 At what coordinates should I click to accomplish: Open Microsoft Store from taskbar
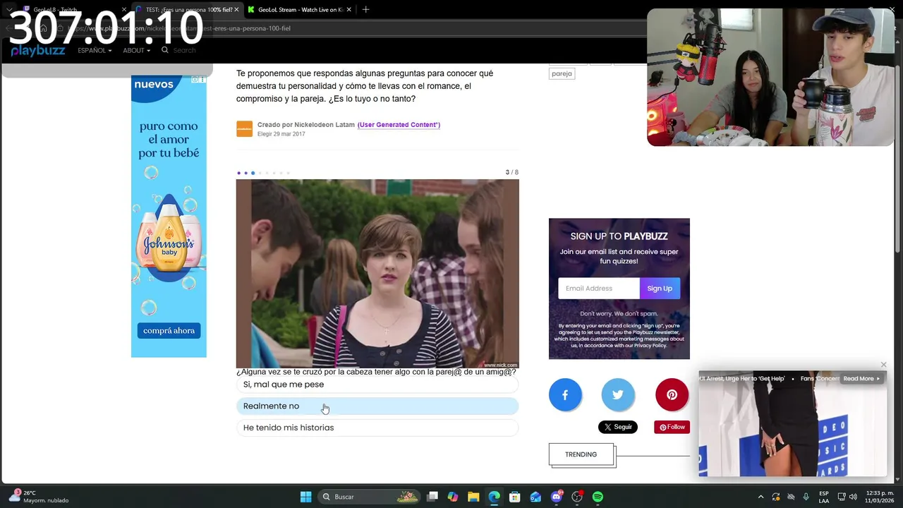515,497
